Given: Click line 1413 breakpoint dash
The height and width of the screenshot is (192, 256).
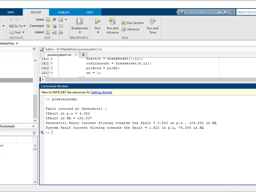Looking at the screenshot, I should [x=51, y=73].
